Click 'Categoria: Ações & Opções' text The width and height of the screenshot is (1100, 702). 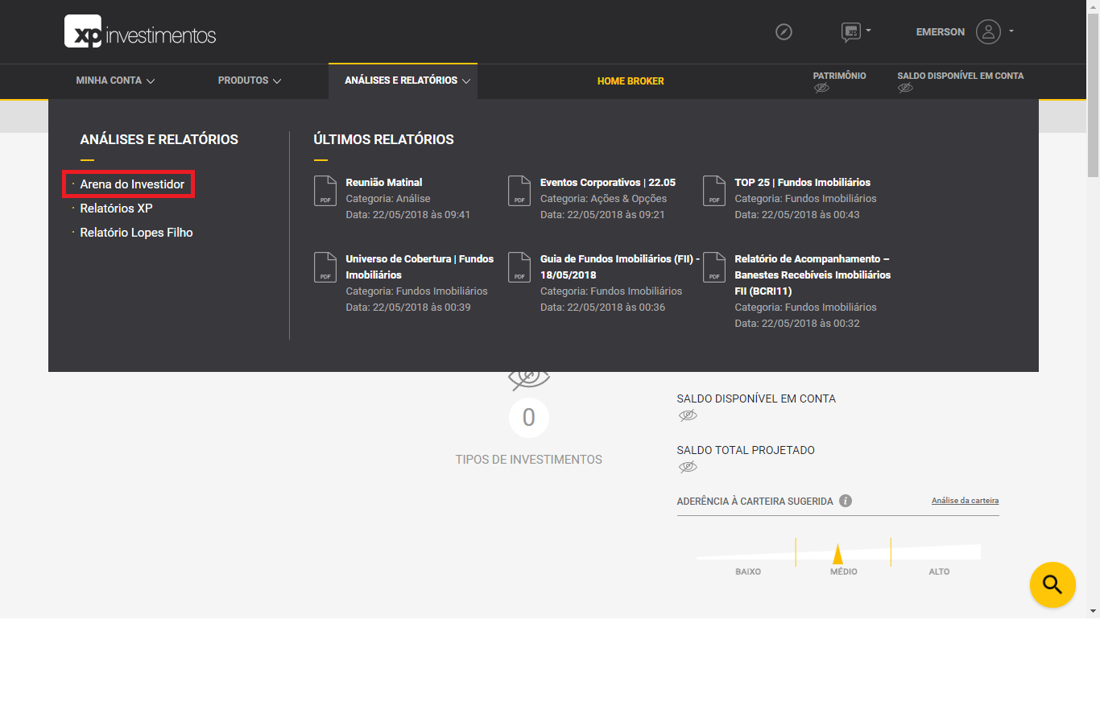tap(604, 199)
